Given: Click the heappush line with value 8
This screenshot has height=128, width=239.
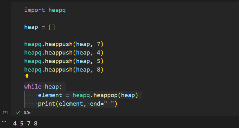Looking at the screenshot, I should [x=64, y=70].
